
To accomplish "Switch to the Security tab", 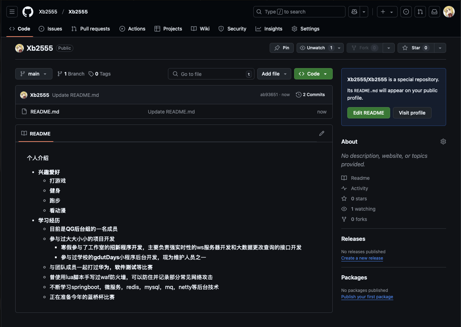I will click(x=232, y=29).
